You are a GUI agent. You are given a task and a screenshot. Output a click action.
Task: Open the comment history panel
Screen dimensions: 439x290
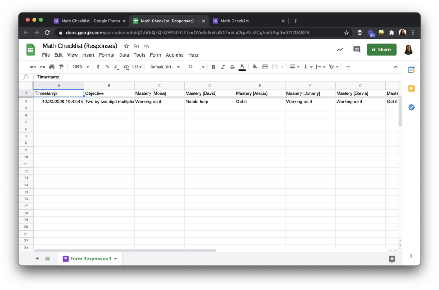point(356,50)
